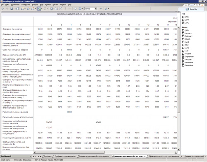
Task: Duplicate the current sheet via the toolbar icon
Action: click(x=28, y=9)
